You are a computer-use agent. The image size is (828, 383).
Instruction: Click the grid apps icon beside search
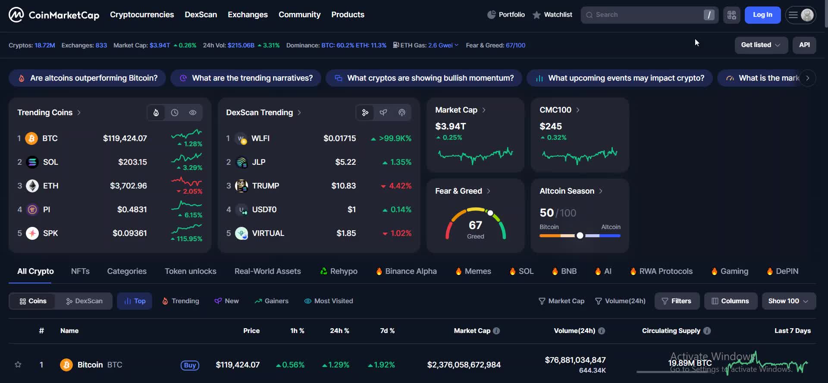(732, 15)
